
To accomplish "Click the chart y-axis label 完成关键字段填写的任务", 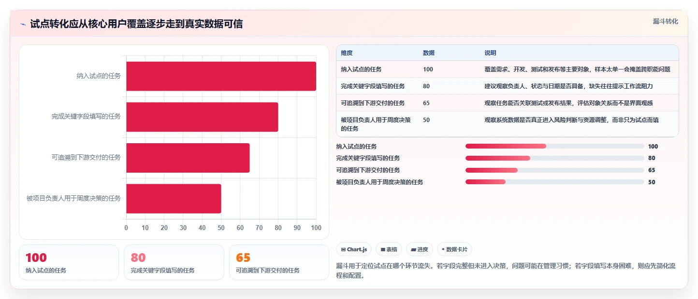I will (x=86, y=117).
